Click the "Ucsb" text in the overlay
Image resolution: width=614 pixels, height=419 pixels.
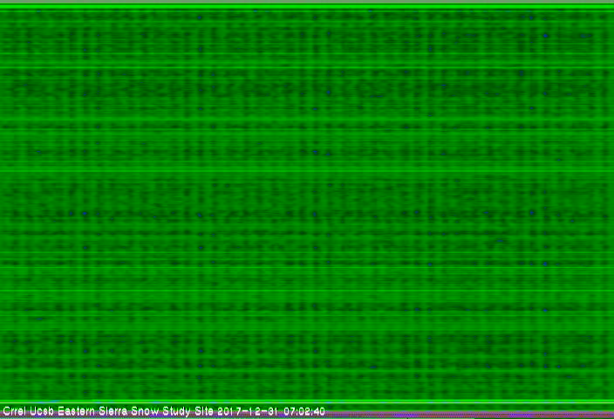tap(38, 411)
